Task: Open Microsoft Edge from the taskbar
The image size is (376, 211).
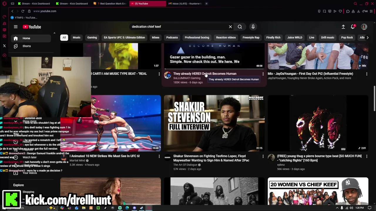Action: [x=127, y=208]
